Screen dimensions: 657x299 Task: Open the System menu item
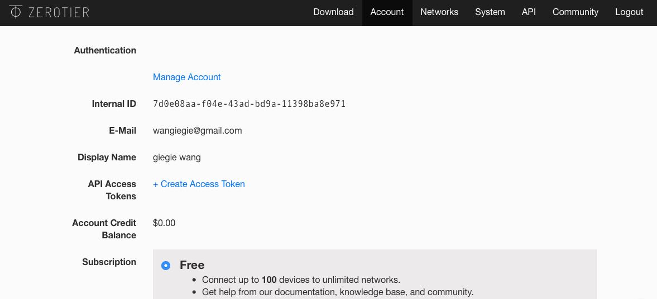[x=490, y=12]
